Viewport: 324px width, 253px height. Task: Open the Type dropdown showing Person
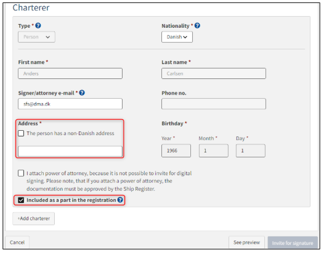[x=36, y=37]
